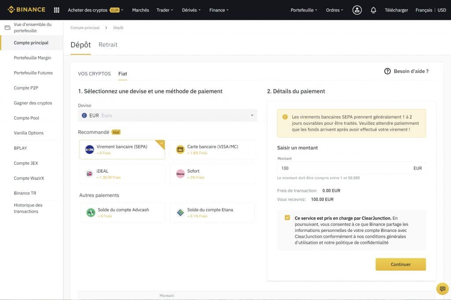Open the VOS CRYPTOS tab
The image size is (451, 300).
tap(94, 74)
